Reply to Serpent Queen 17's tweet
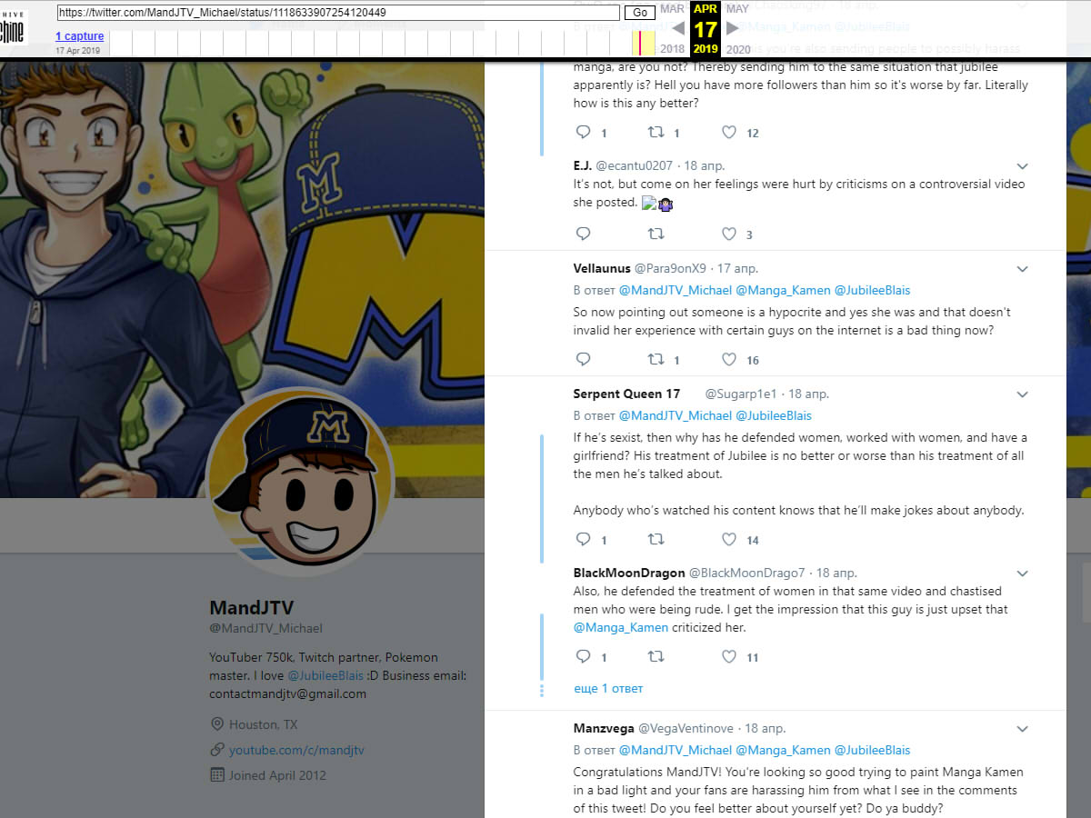The height and width of the screenshot is (818, 1091). [x=584, y=540]
